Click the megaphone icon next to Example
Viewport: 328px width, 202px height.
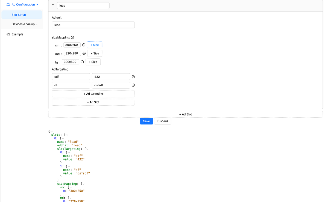(8, 34)
